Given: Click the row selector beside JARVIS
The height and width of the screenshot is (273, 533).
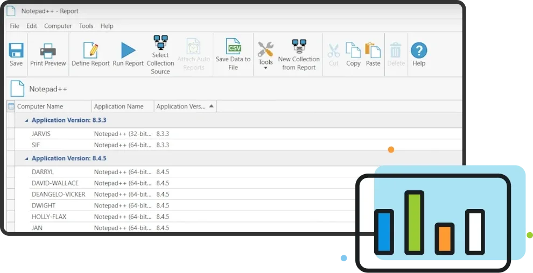Looking at the screenshot, I should point(11,134).
